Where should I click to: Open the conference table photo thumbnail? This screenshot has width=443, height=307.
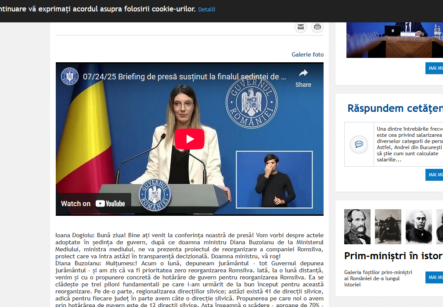395,40
